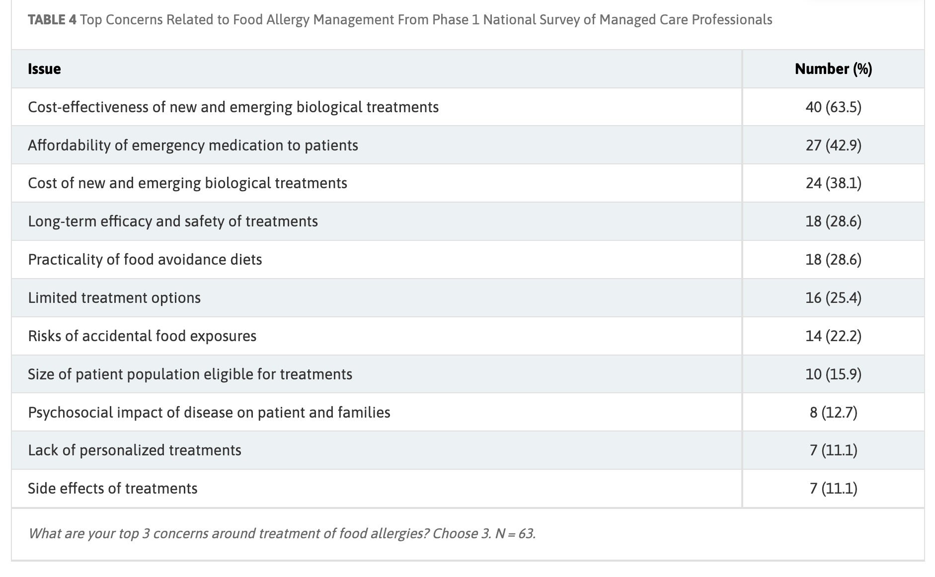Screen dimensions: 935x577
Task: Click the 24 (38.1) value cell
Action: [833, 183]
